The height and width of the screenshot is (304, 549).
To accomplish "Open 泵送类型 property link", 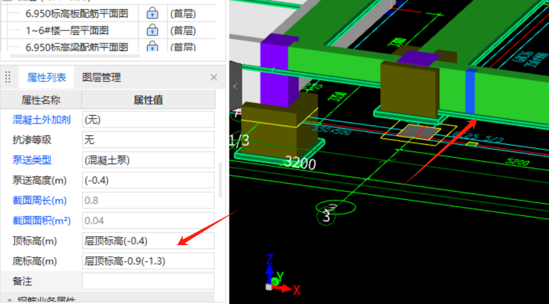I will 32,160.
